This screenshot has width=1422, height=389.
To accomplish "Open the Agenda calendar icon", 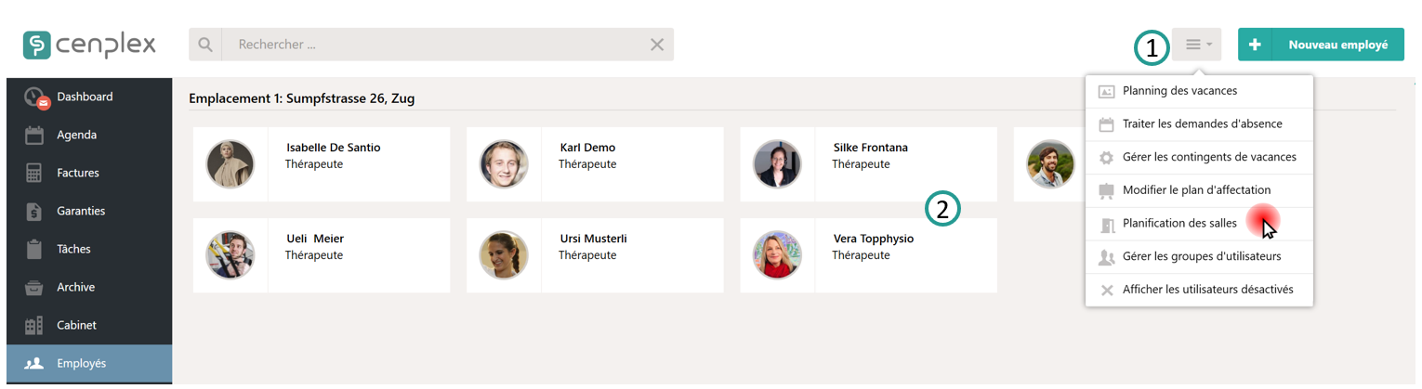I will (34, 136).
